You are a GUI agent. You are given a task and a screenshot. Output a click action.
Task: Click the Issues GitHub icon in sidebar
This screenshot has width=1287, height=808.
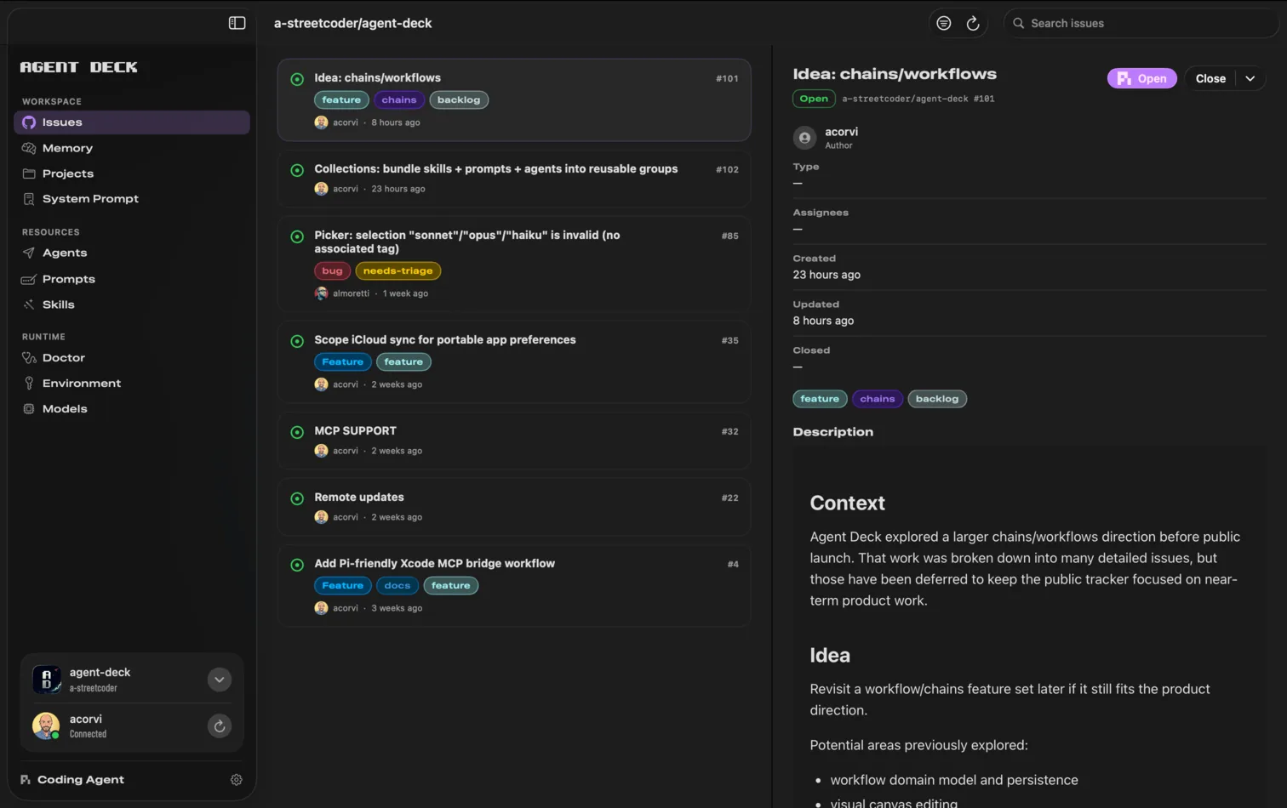pyautogui.click(x=29, y=122)
